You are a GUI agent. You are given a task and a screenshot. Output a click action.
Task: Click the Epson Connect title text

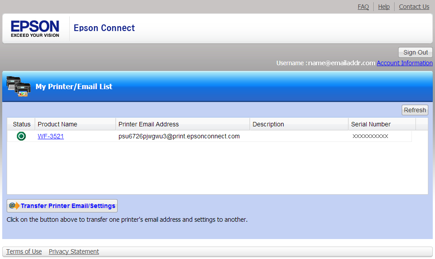pyautogui.click(x=104, y=28)
